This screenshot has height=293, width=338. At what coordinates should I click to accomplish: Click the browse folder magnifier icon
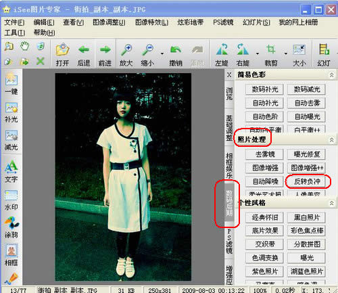pyautogui.click(x=9, y=47)
